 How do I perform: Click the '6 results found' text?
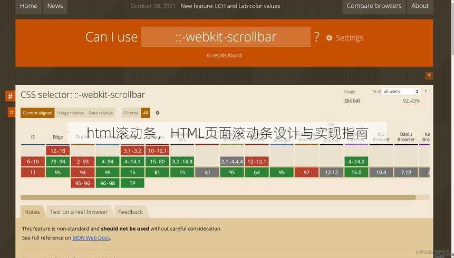[x=224, y=55]
